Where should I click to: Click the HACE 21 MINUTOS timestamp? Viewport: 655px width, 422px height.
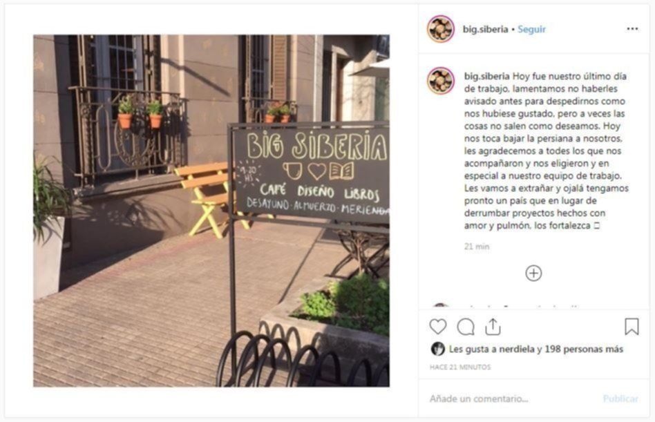click(x=460, y=367)
